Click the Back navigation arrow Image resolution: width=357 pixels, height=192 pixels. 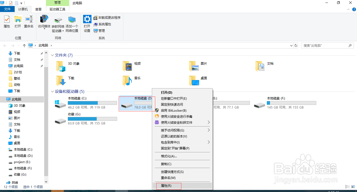click(x=5, y=45)
